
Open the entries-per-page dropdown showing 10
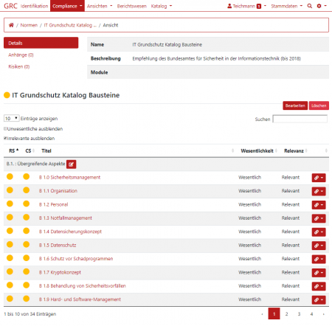point(11,118)
